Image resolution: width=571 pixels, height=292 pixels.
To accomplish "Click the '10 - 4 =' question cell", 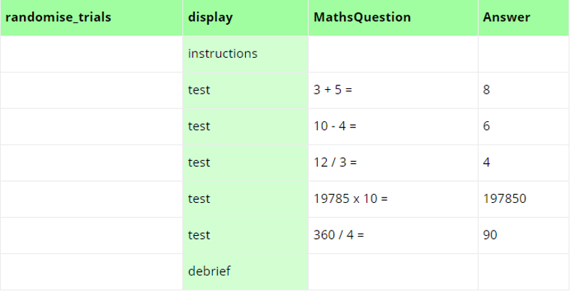I will coord(393,127).
